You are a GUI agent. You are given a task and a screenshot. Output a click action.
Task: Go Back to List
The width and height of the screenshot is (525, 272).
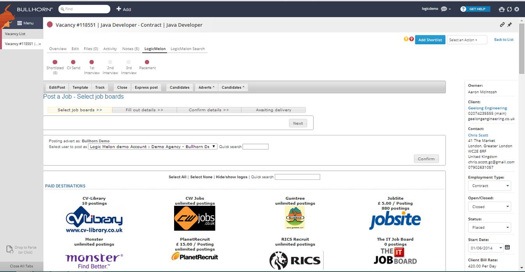coord(504,39)
